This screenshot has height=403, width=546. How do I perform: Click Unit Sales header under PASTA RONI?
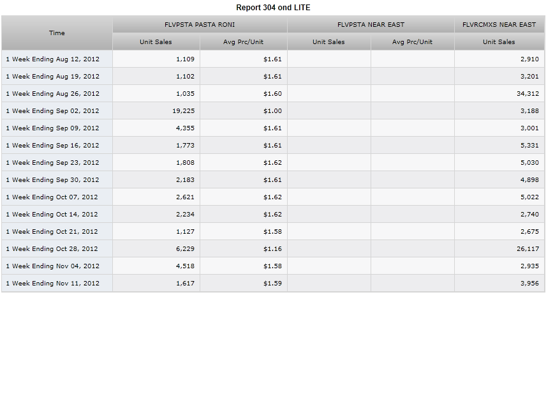point(156,42)
